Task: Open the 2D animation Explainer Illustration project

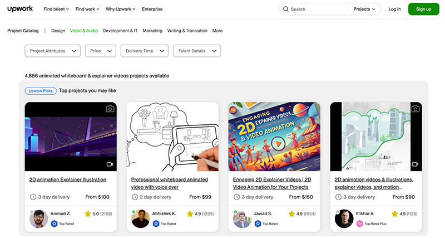Action: point(67,179)
